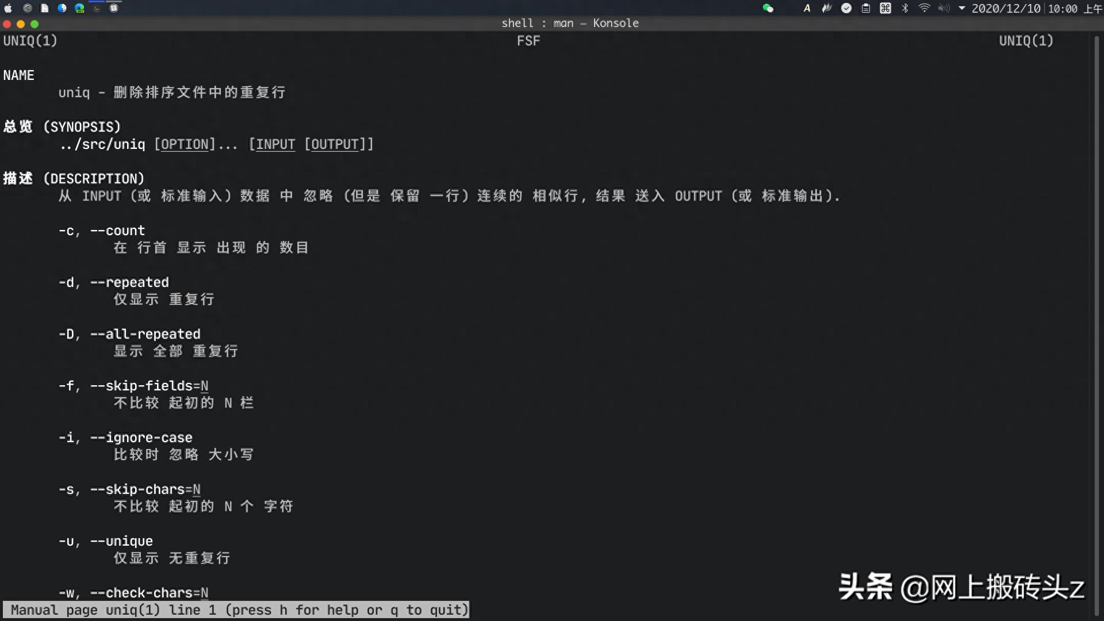Click the muted volume tray icon
Image resolution: width=1104 pixels, height=621 pixels.
[x=944, y=8]
